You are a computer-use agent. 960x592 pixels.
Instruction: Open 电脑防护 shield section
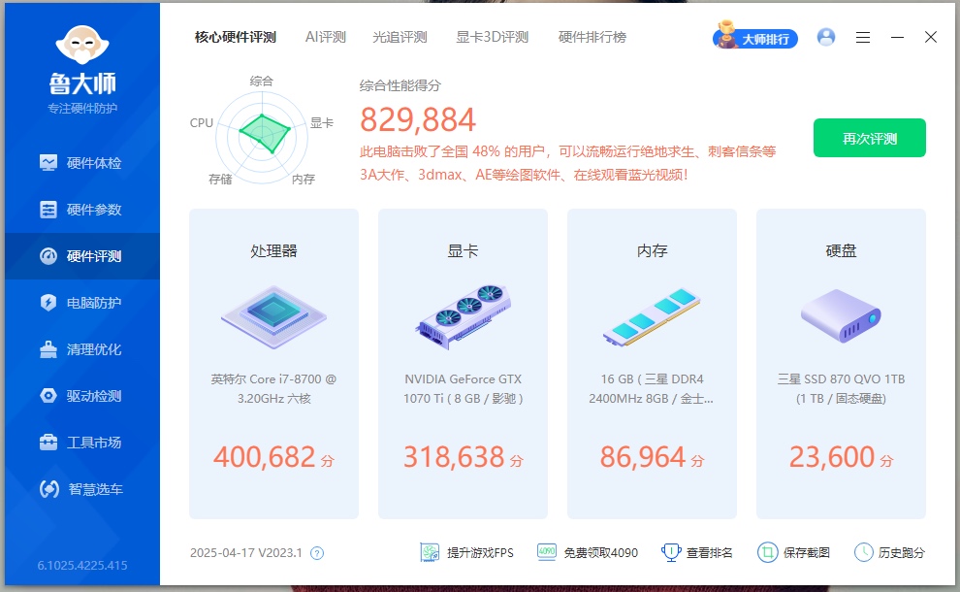(x=81, y=303)
